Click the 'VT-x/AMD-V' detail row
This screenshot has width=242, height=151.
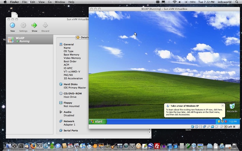click(x=72, y=71)
